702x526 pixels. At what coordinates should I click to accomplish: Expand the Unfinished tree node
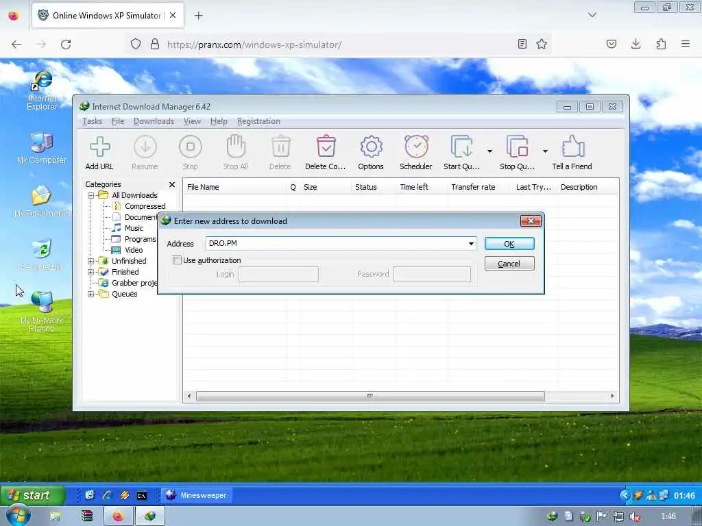[x=91, y=261]
